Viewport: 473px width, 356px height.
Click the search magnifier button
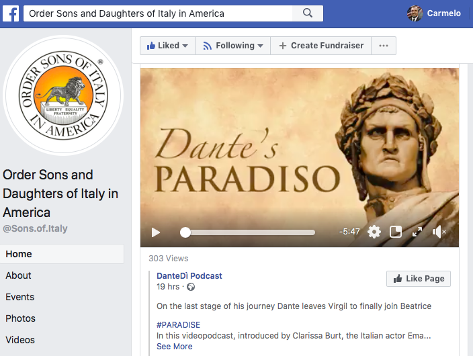pyautogui.click(x=308, y=13)
